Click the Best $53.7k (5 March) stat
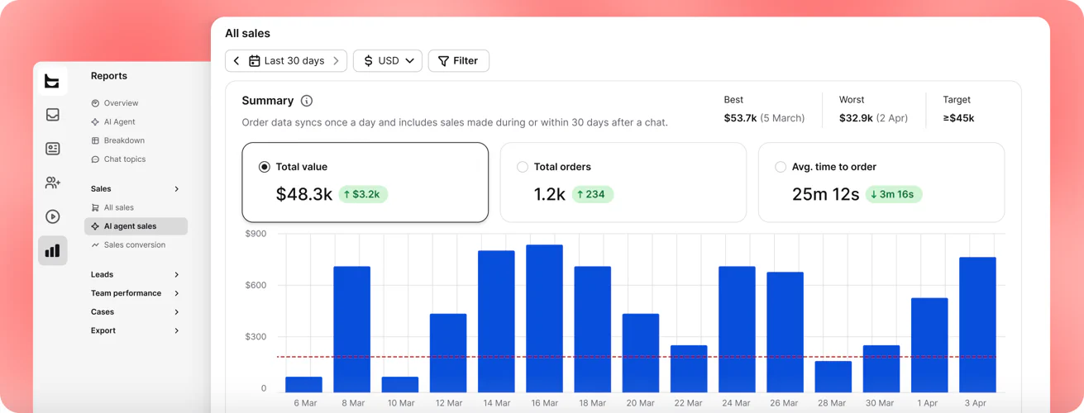Screen dimensions: 1084x413 tap(764, 109)
